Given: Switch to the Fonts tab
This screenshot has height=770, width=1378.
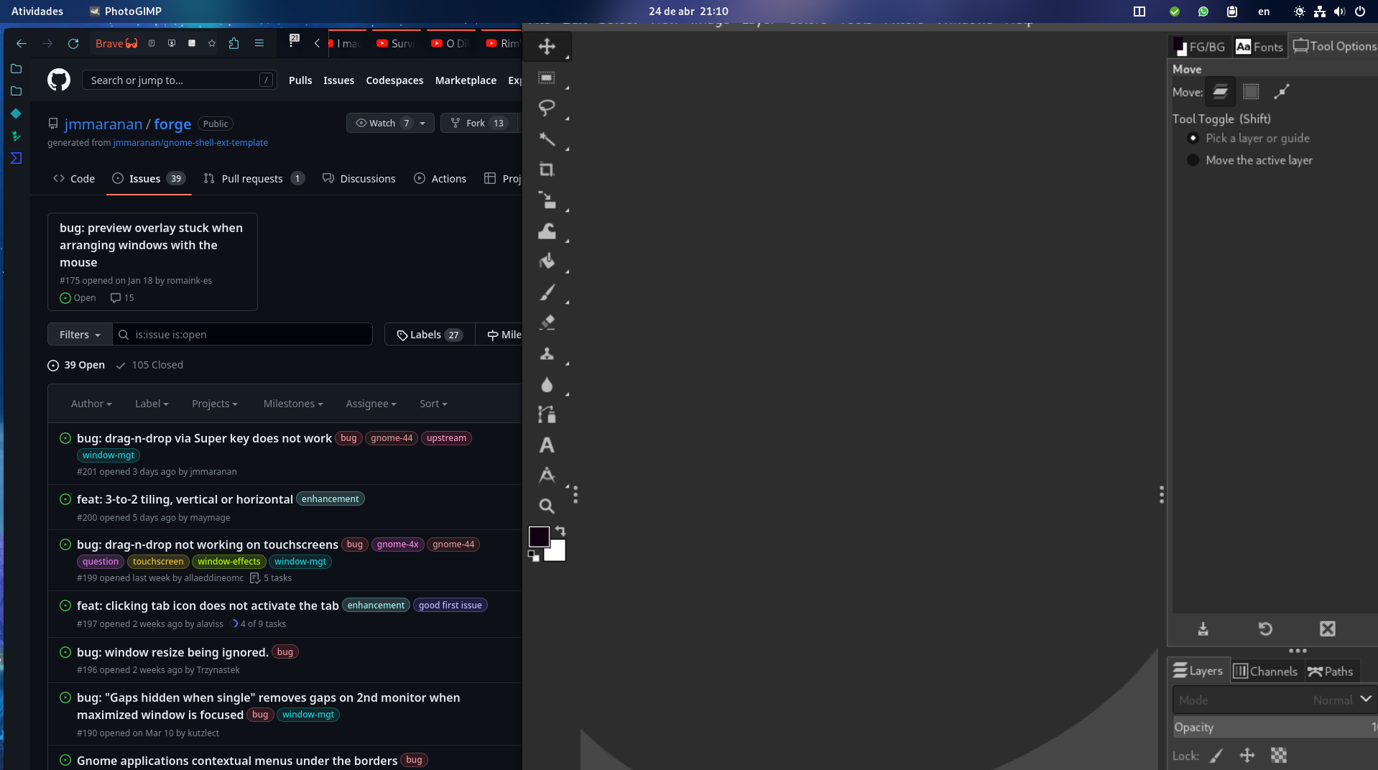Looking at the screenshot, I should (1259, 46).
